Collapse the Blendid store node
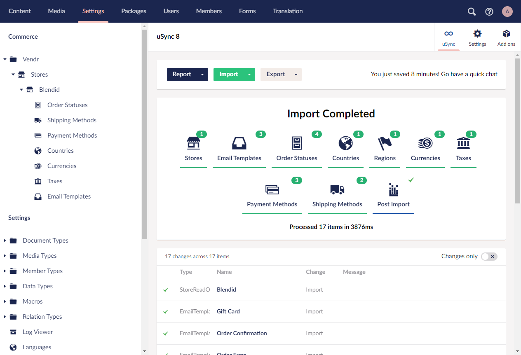 pyautogui.click(x=21, y=90)
